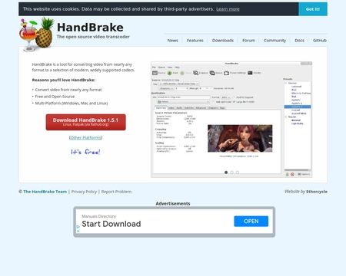Select the second carousel dot

click(x=231, y=172)
